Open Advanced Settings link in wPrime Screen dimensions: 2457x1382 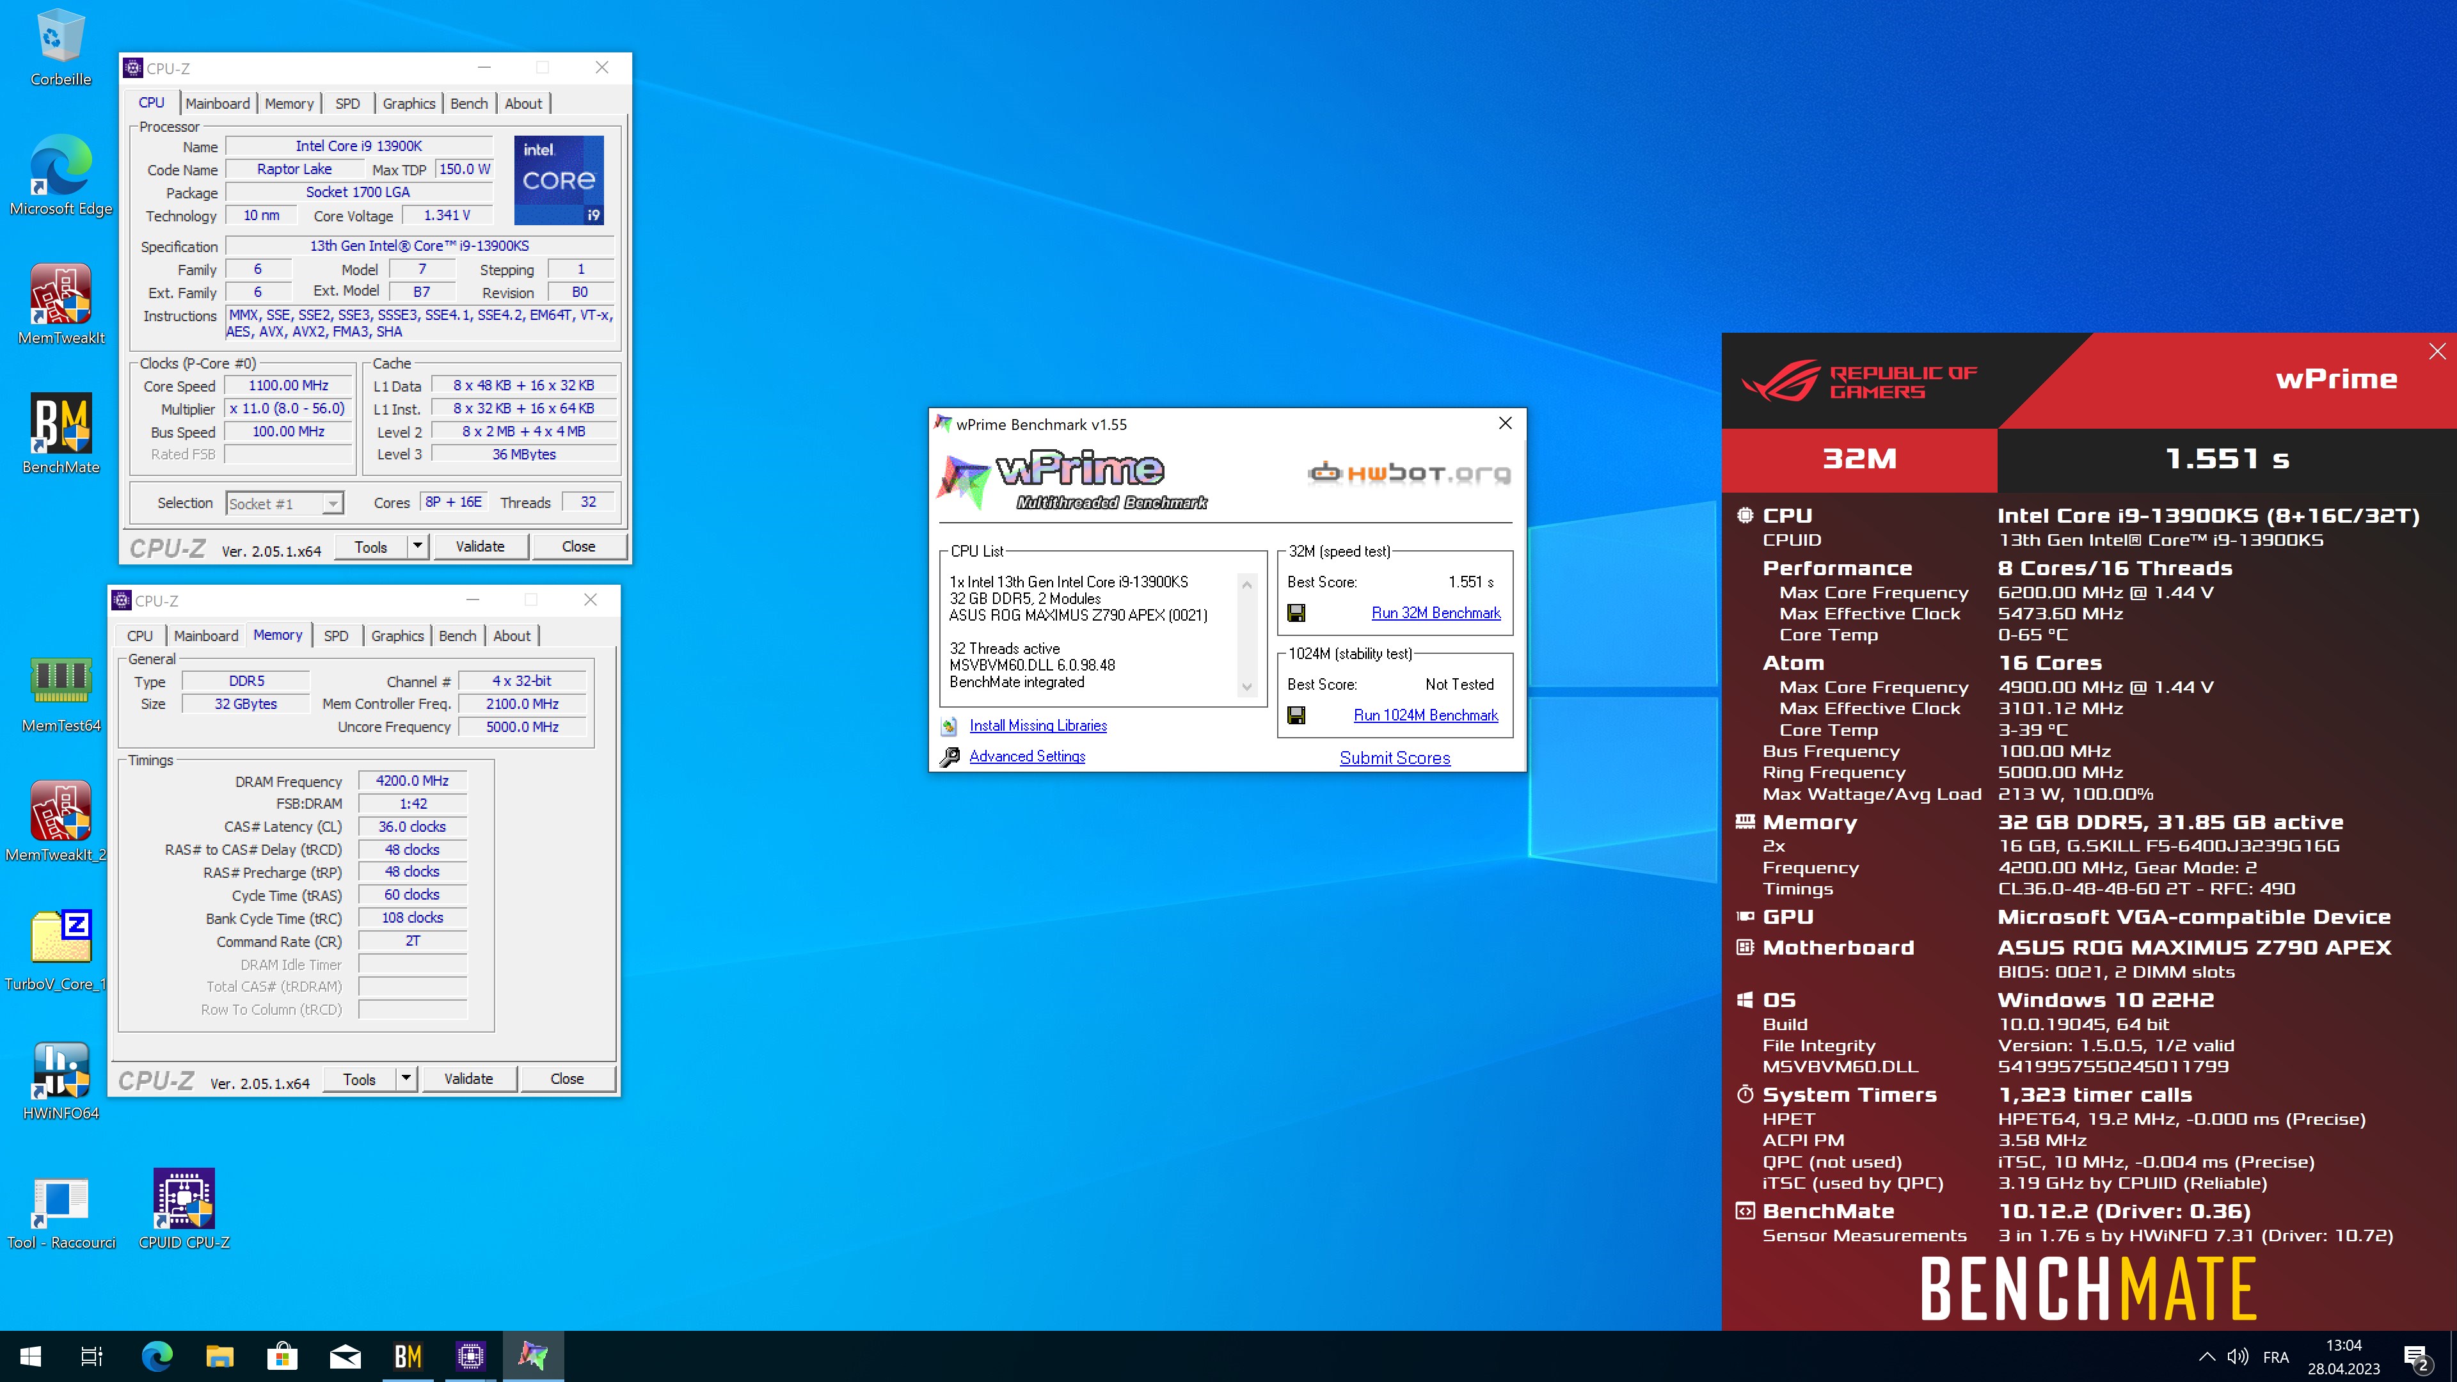point(1027,756)
